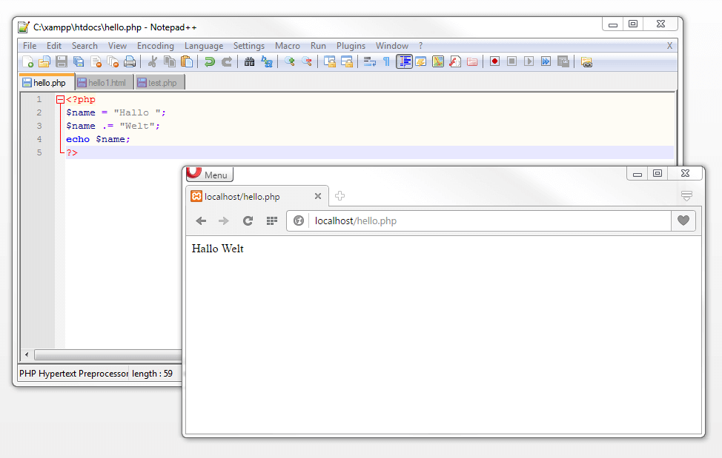Open the Document Map icon

click(438, 61)
